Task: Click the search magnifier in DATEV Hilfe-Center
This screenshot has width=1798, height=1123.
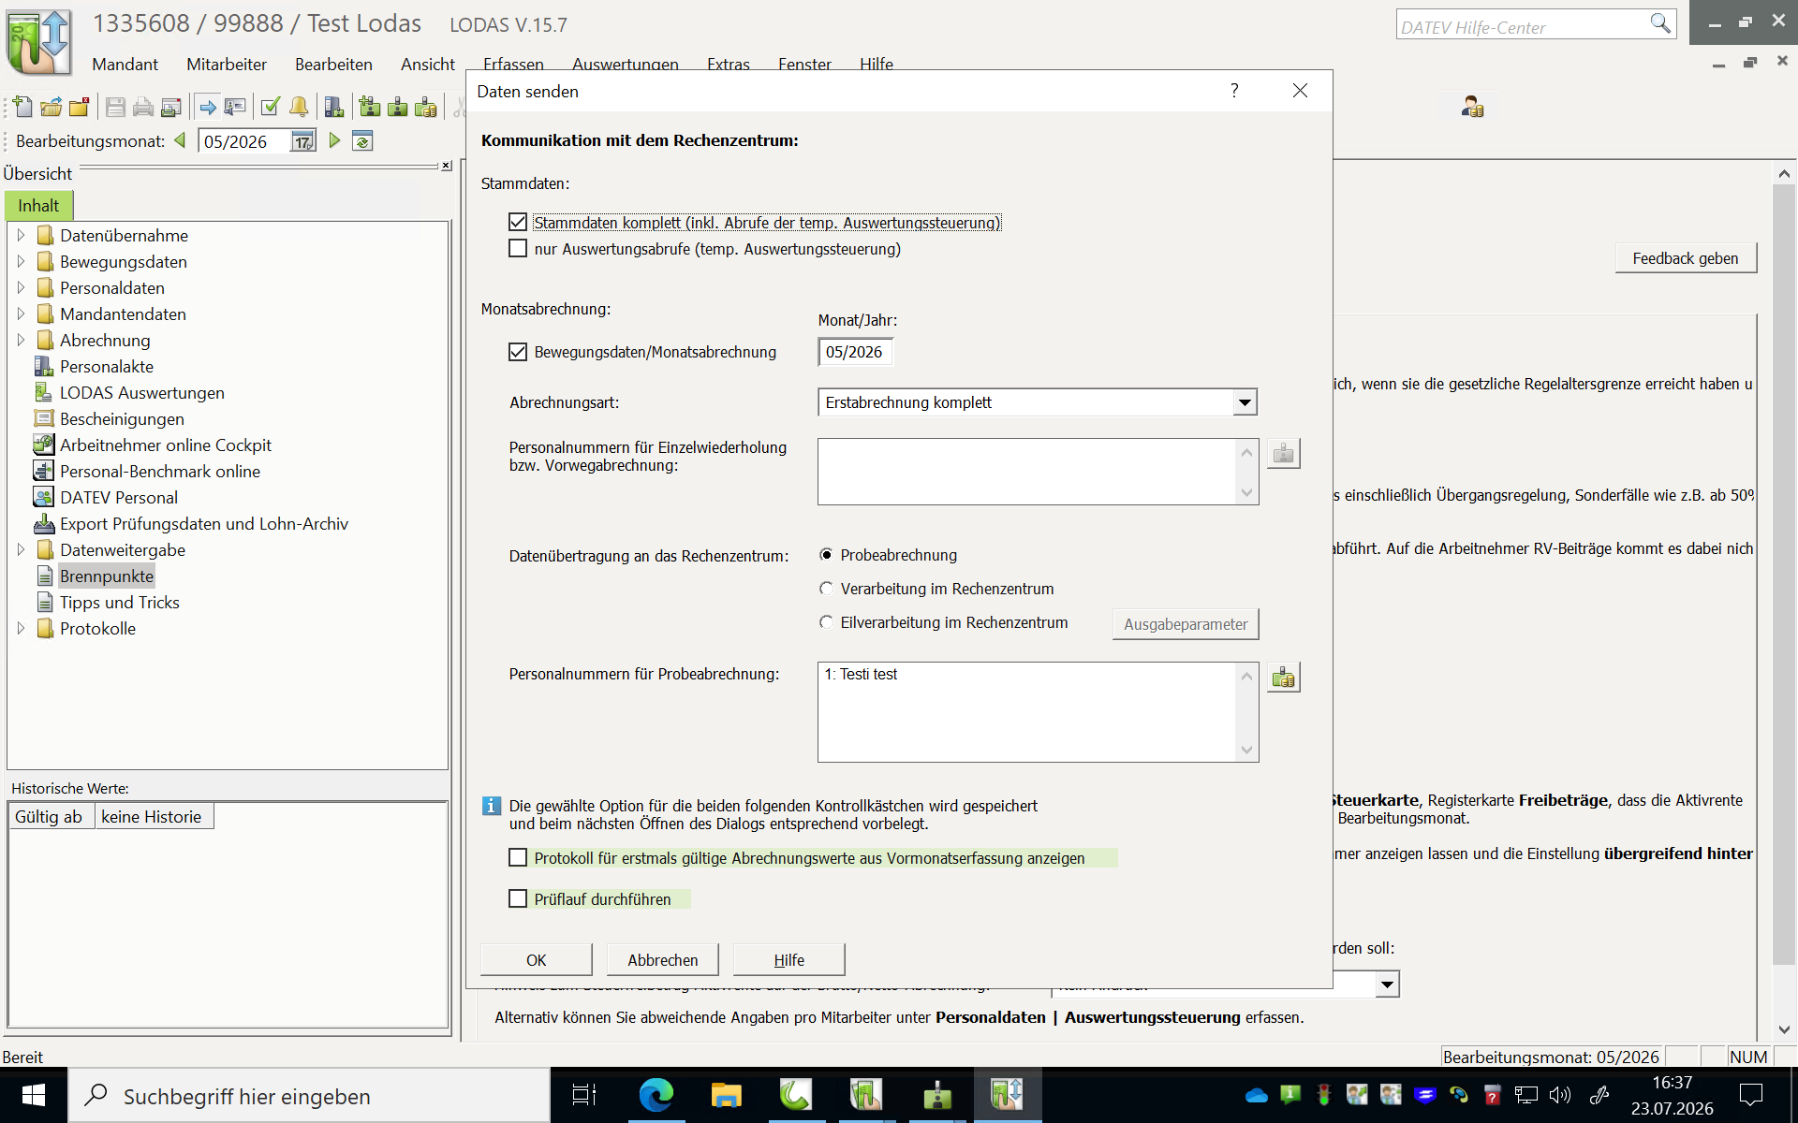Action: (1659, 24)
